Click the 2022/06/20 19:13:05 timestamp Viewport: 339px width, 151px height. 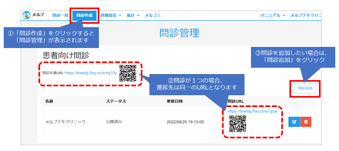[185, 122]
